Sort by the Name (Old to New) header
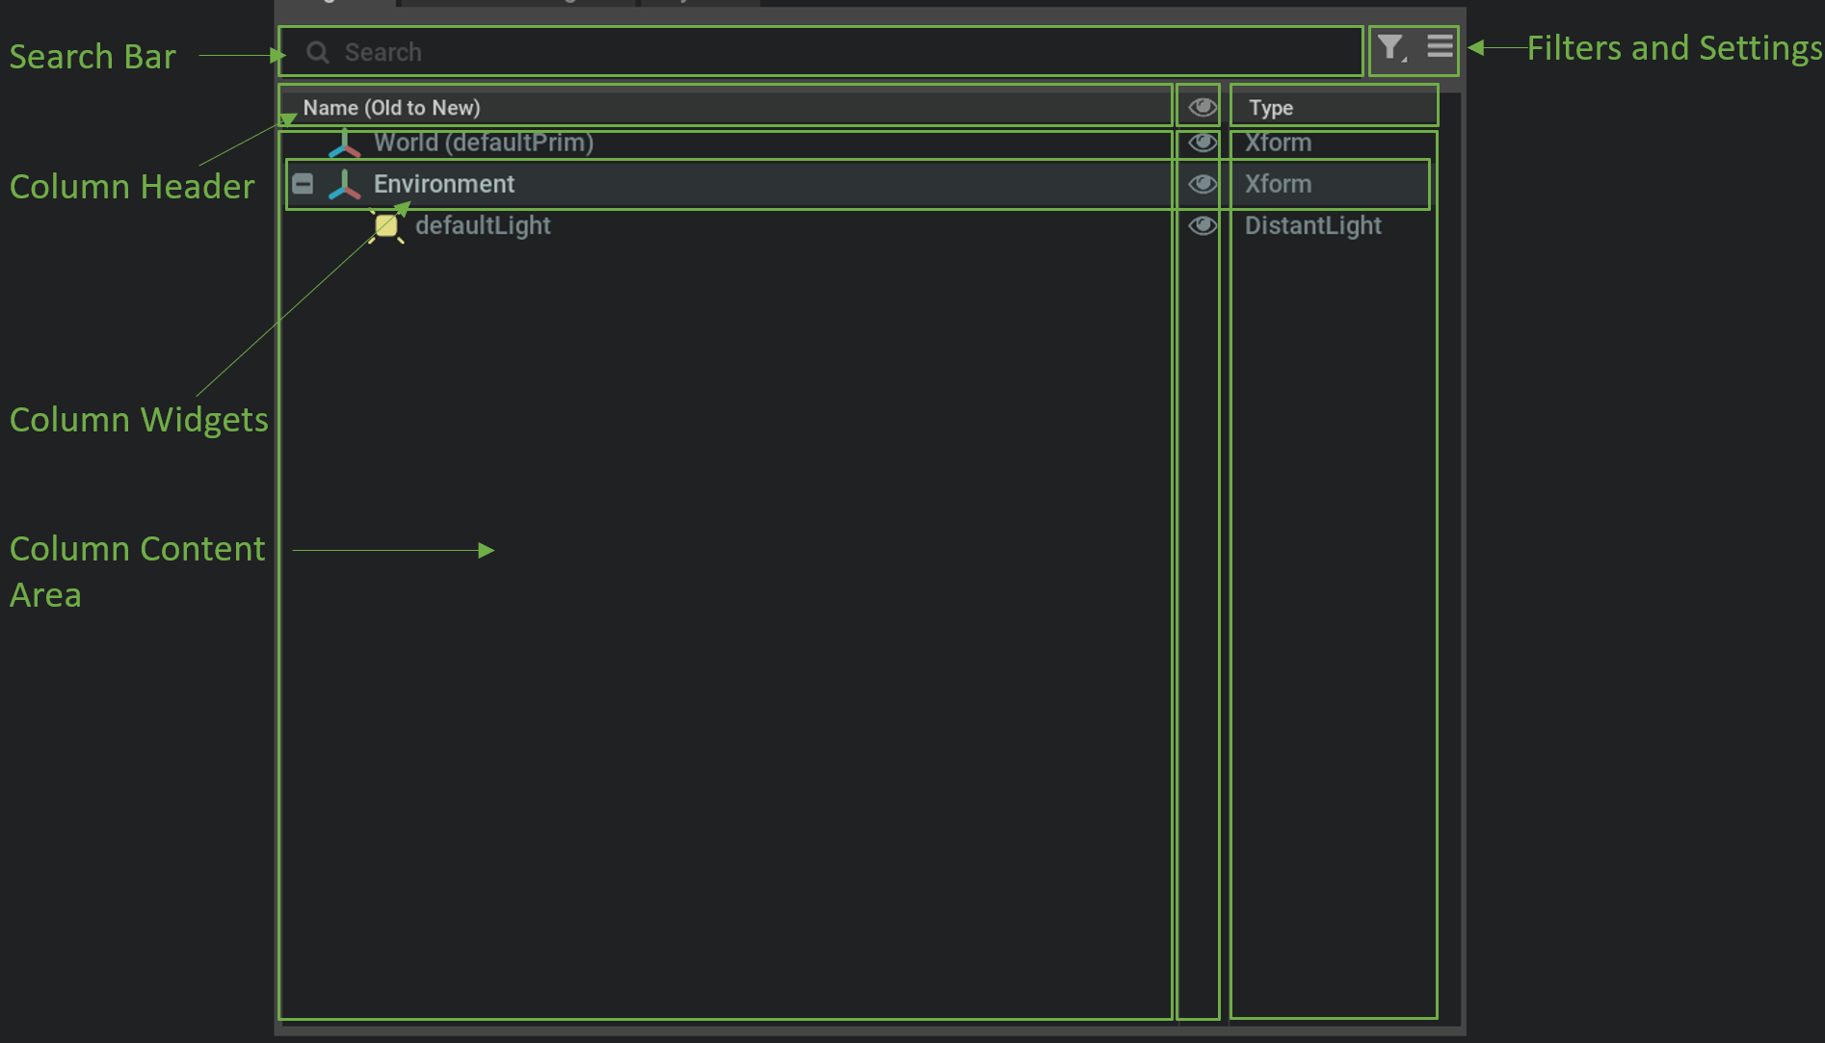This screenshot has height=1043, width=1825. [x=391, y=108]
